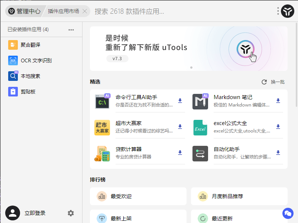Download the 命令行工具AI助手 plugin

coord(180,101)
